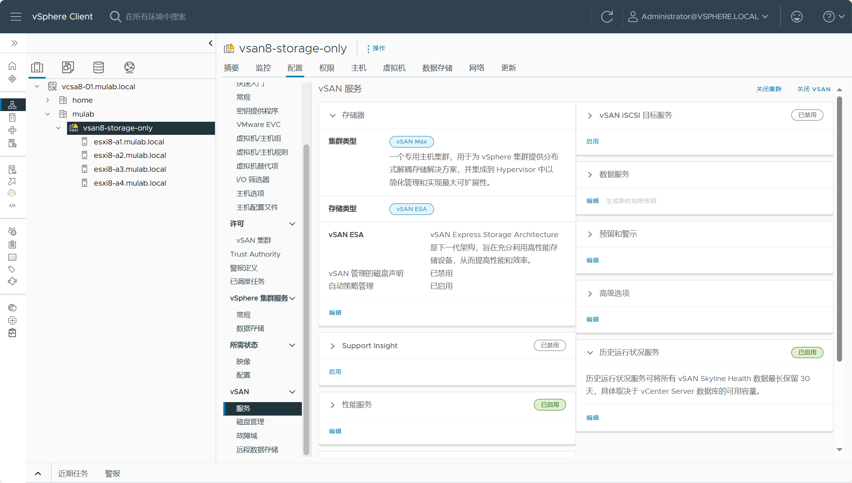This screenshot has height=483, width=852.
Task: Switch to VMs and Templates view icon
Action: 68,67
